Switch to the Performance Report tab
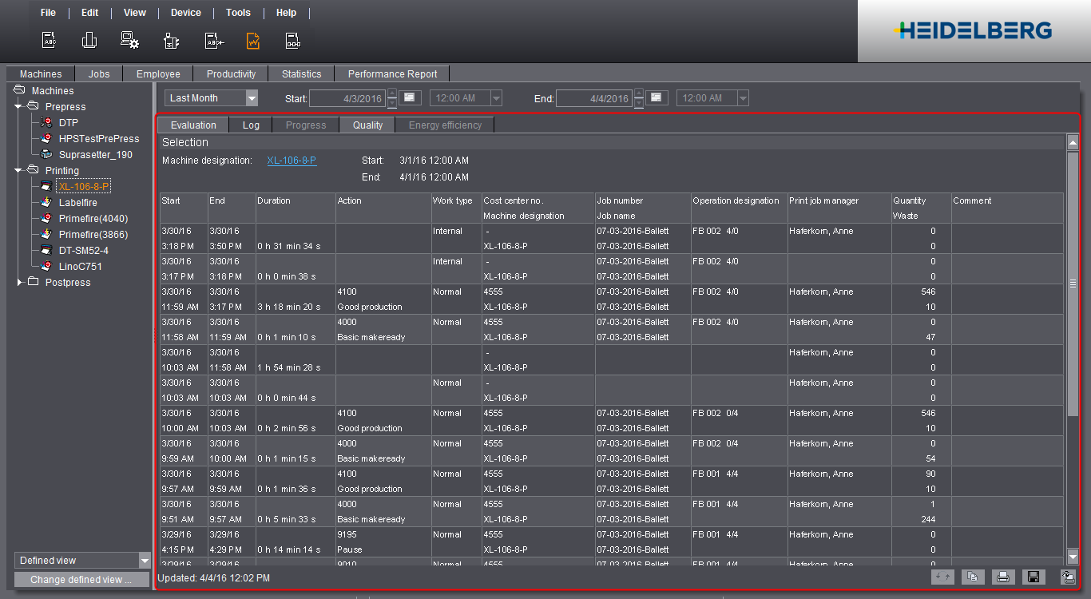Image resolution: width=1091 pixels, height=599 pixels. pyautogui.click(x=392, y=73)
